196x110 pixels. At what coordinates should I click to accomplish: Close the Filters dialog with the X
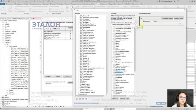pyautogui.click(x=185, y=10)
